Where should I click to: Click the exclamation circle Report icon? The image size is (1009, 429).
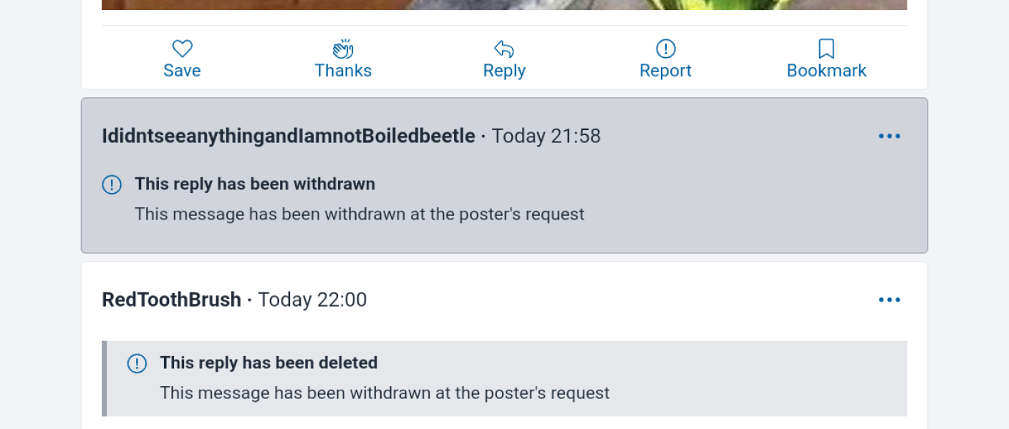point(665,49)
